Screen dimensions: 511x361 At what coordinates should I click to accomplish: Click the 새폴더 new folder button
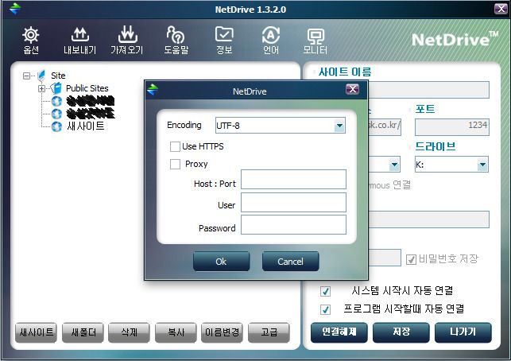coord(83,332)
